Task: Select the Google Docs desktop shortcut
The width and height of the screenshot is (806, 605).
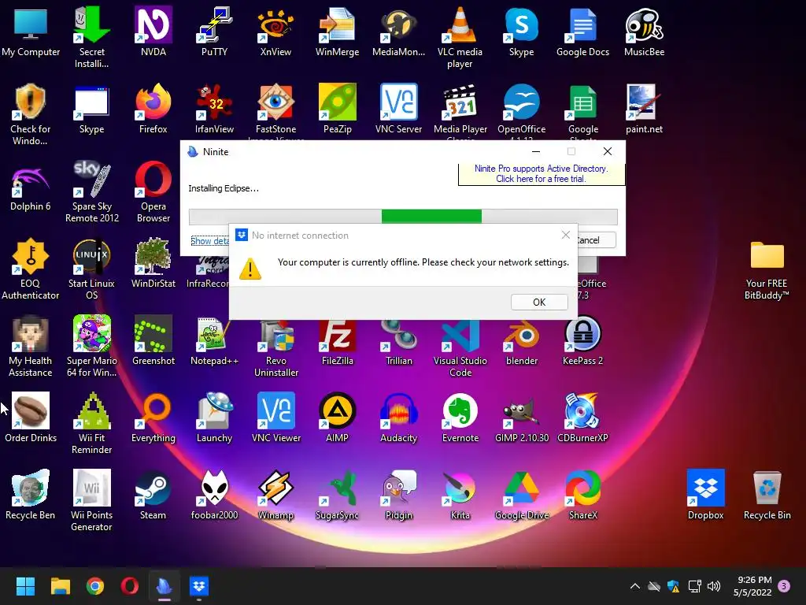Action: [582, 32]
